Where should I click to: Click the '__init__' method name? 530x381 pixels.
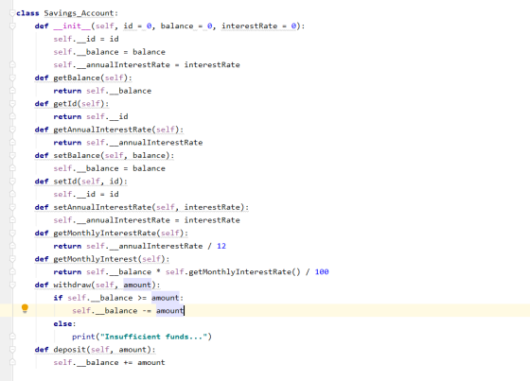click(x=72, y=26)
